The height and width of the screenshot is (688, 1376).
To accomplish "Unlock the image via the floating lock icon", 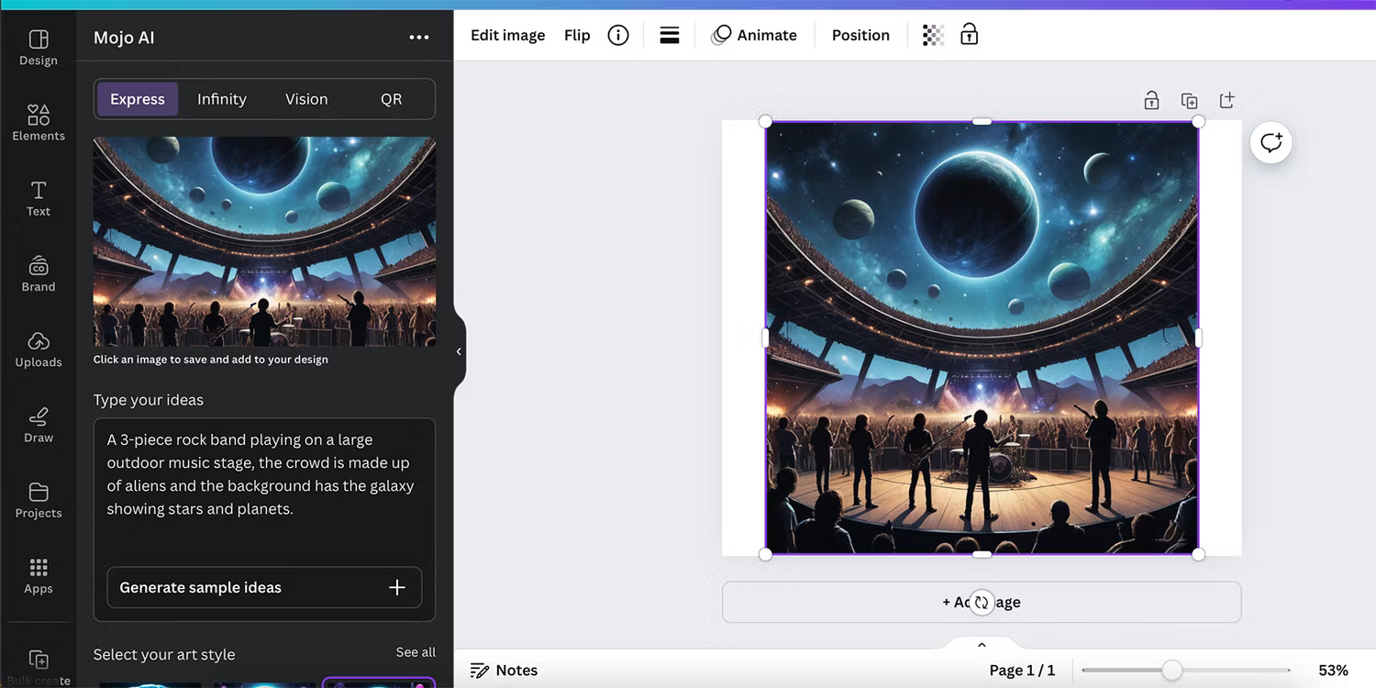I will (x=1151, y=99).
